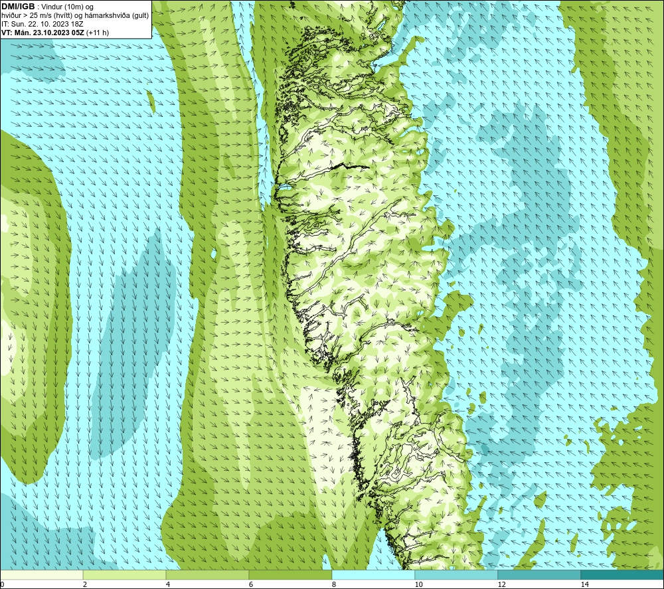The image size is (664, 589).
Task: Pick the dark green 6–8 m/s scale segment
Action: point(291,574)
